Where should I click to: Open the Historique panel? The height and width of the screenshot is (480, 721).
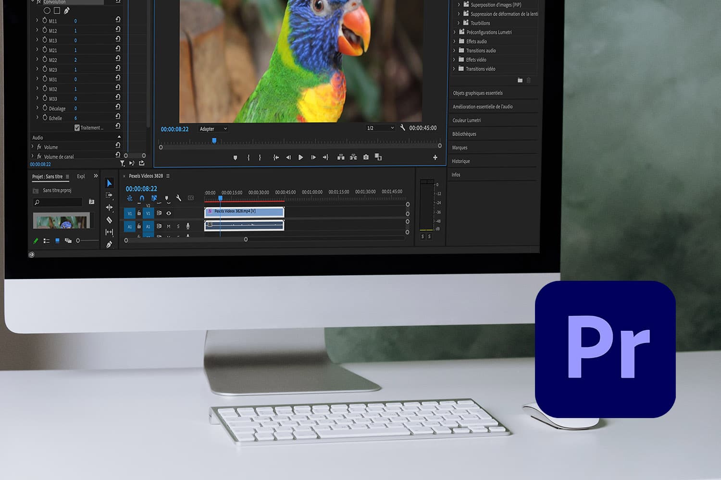tap(461, 161)
